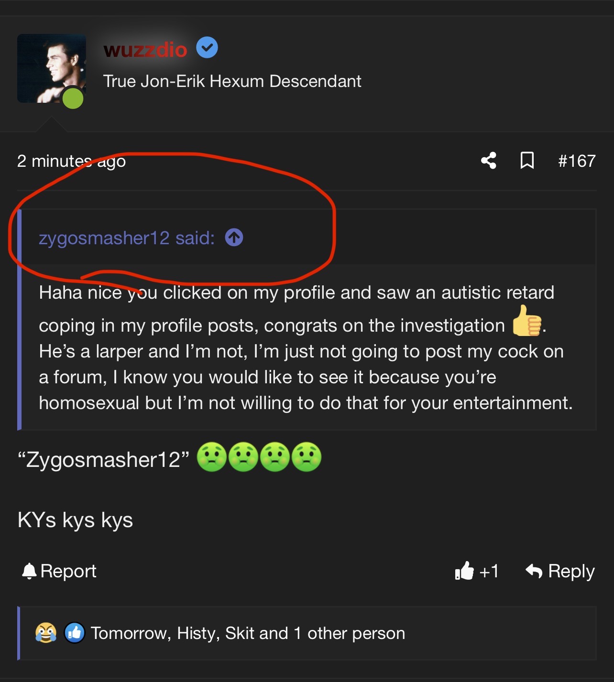Report this post
This screenshot has height=682, width=614.
[68, 571]
